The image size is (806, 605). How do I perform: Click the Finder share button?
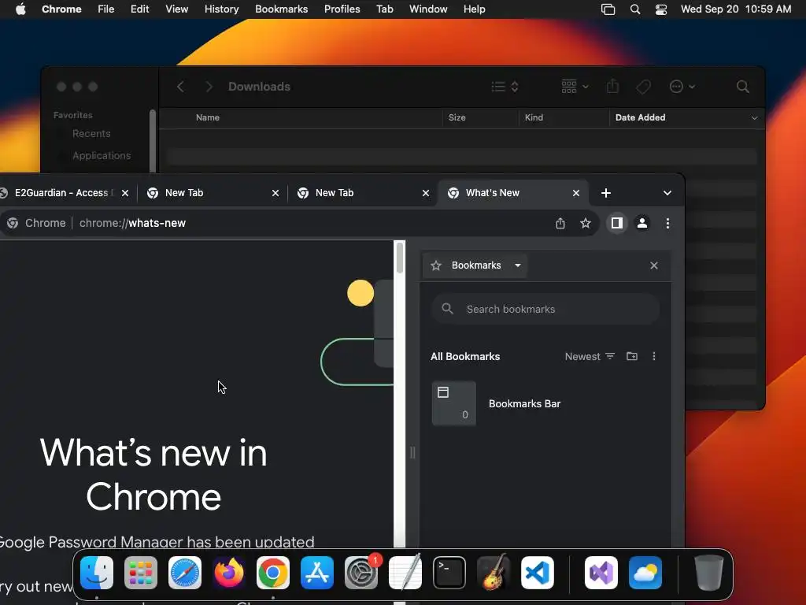(612, 87)
